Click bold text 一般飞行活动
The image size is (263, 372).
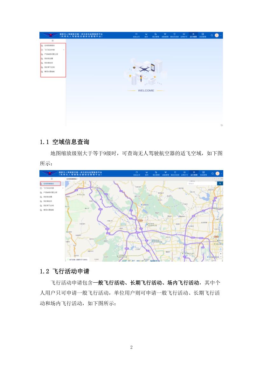[x=109, y=283]
